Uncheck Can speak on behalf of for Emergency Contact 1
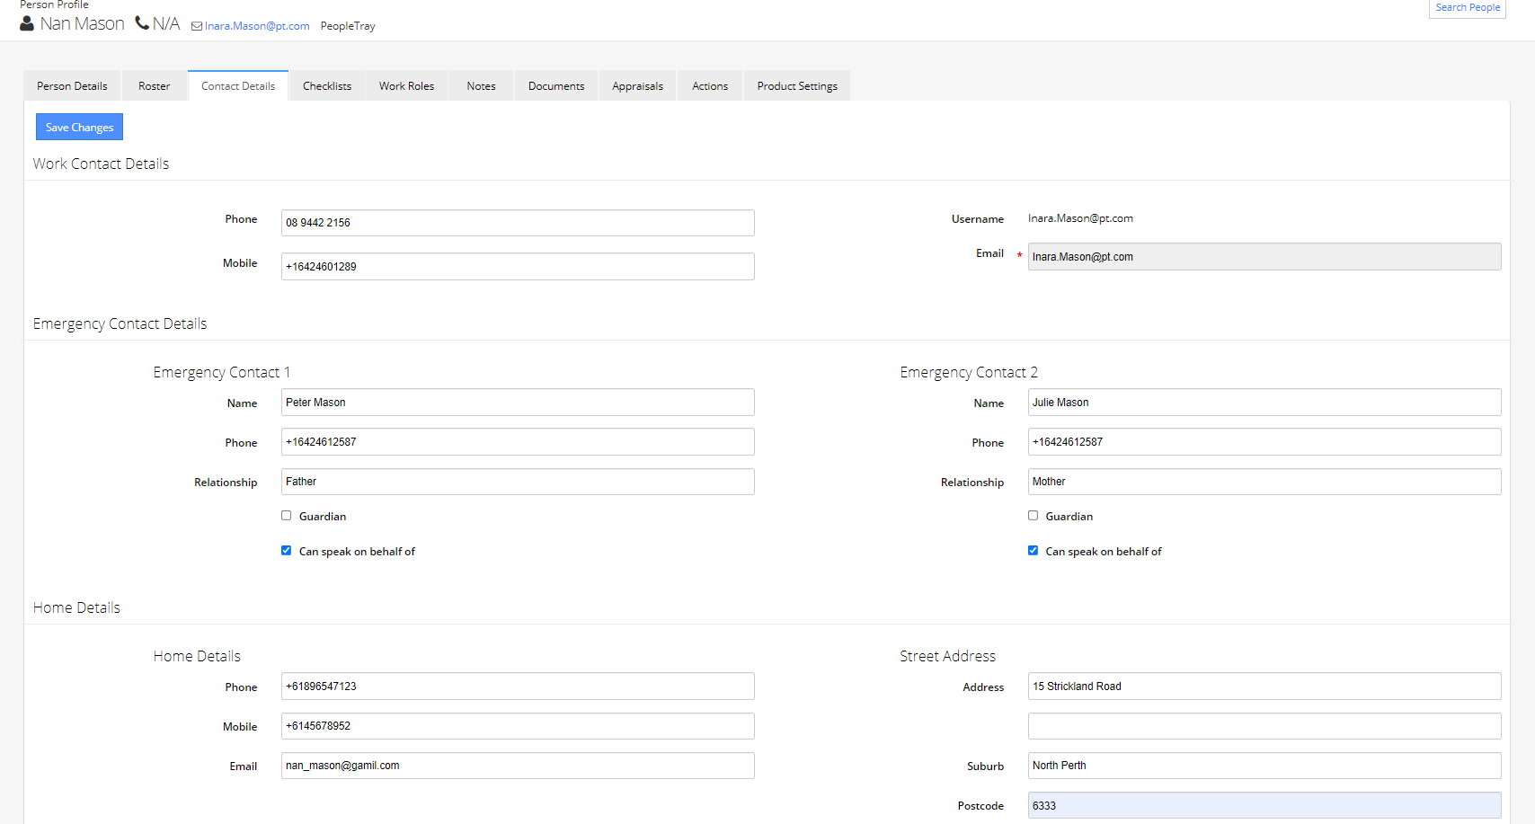1535x824 pixels. pyautogui.click(x=286, y=550)
